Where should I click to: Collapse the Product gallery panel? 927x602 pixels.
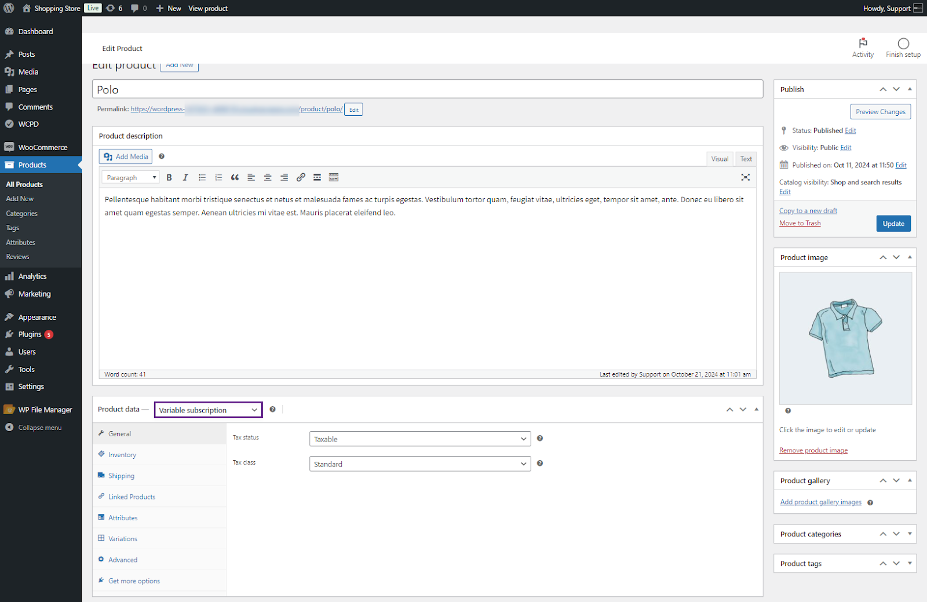coord(910,480)
